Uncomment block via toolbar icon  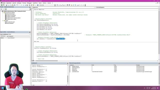pyautogui.click(x=75, y=5)
